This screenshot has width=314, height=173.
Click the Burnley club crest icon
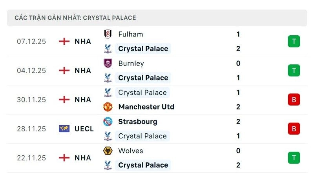click(x=108, y=63)
